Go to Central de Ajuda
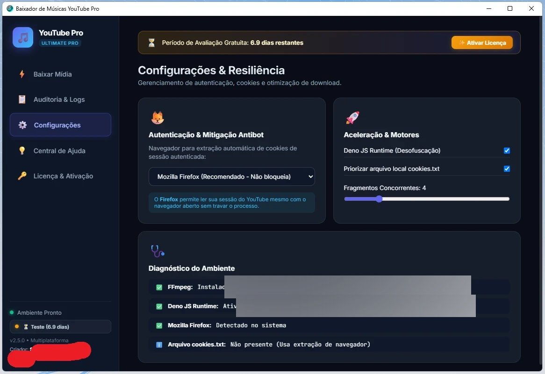The image size is (545, 374). (x=60, y=150)
